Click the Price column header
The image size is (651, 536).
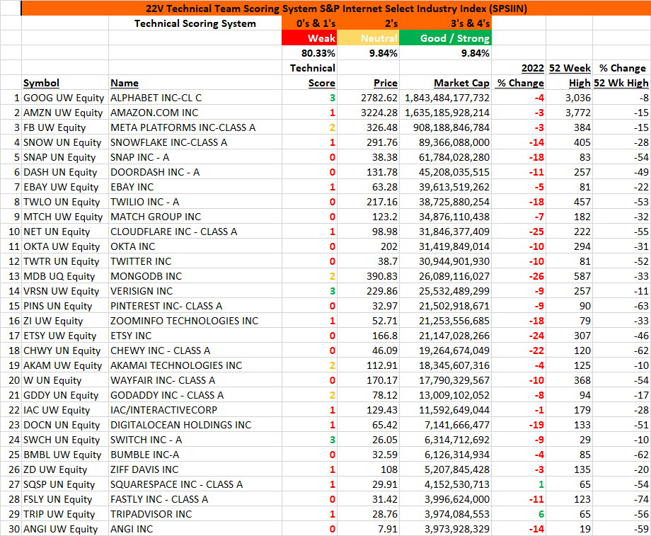point(385,83)
